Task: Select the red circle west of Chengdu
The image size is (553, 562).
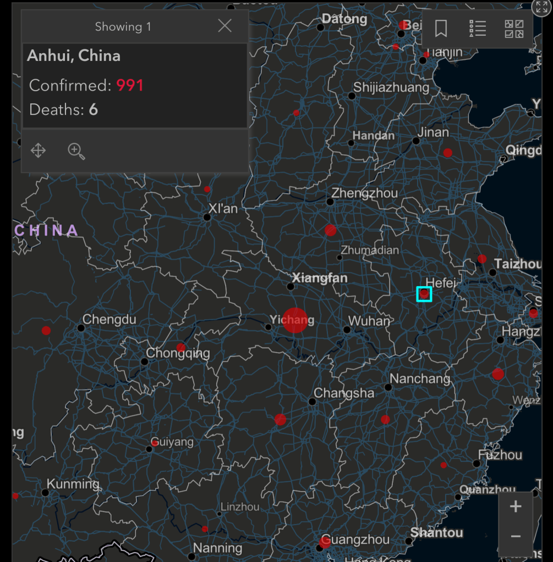Action: point(46,330)
